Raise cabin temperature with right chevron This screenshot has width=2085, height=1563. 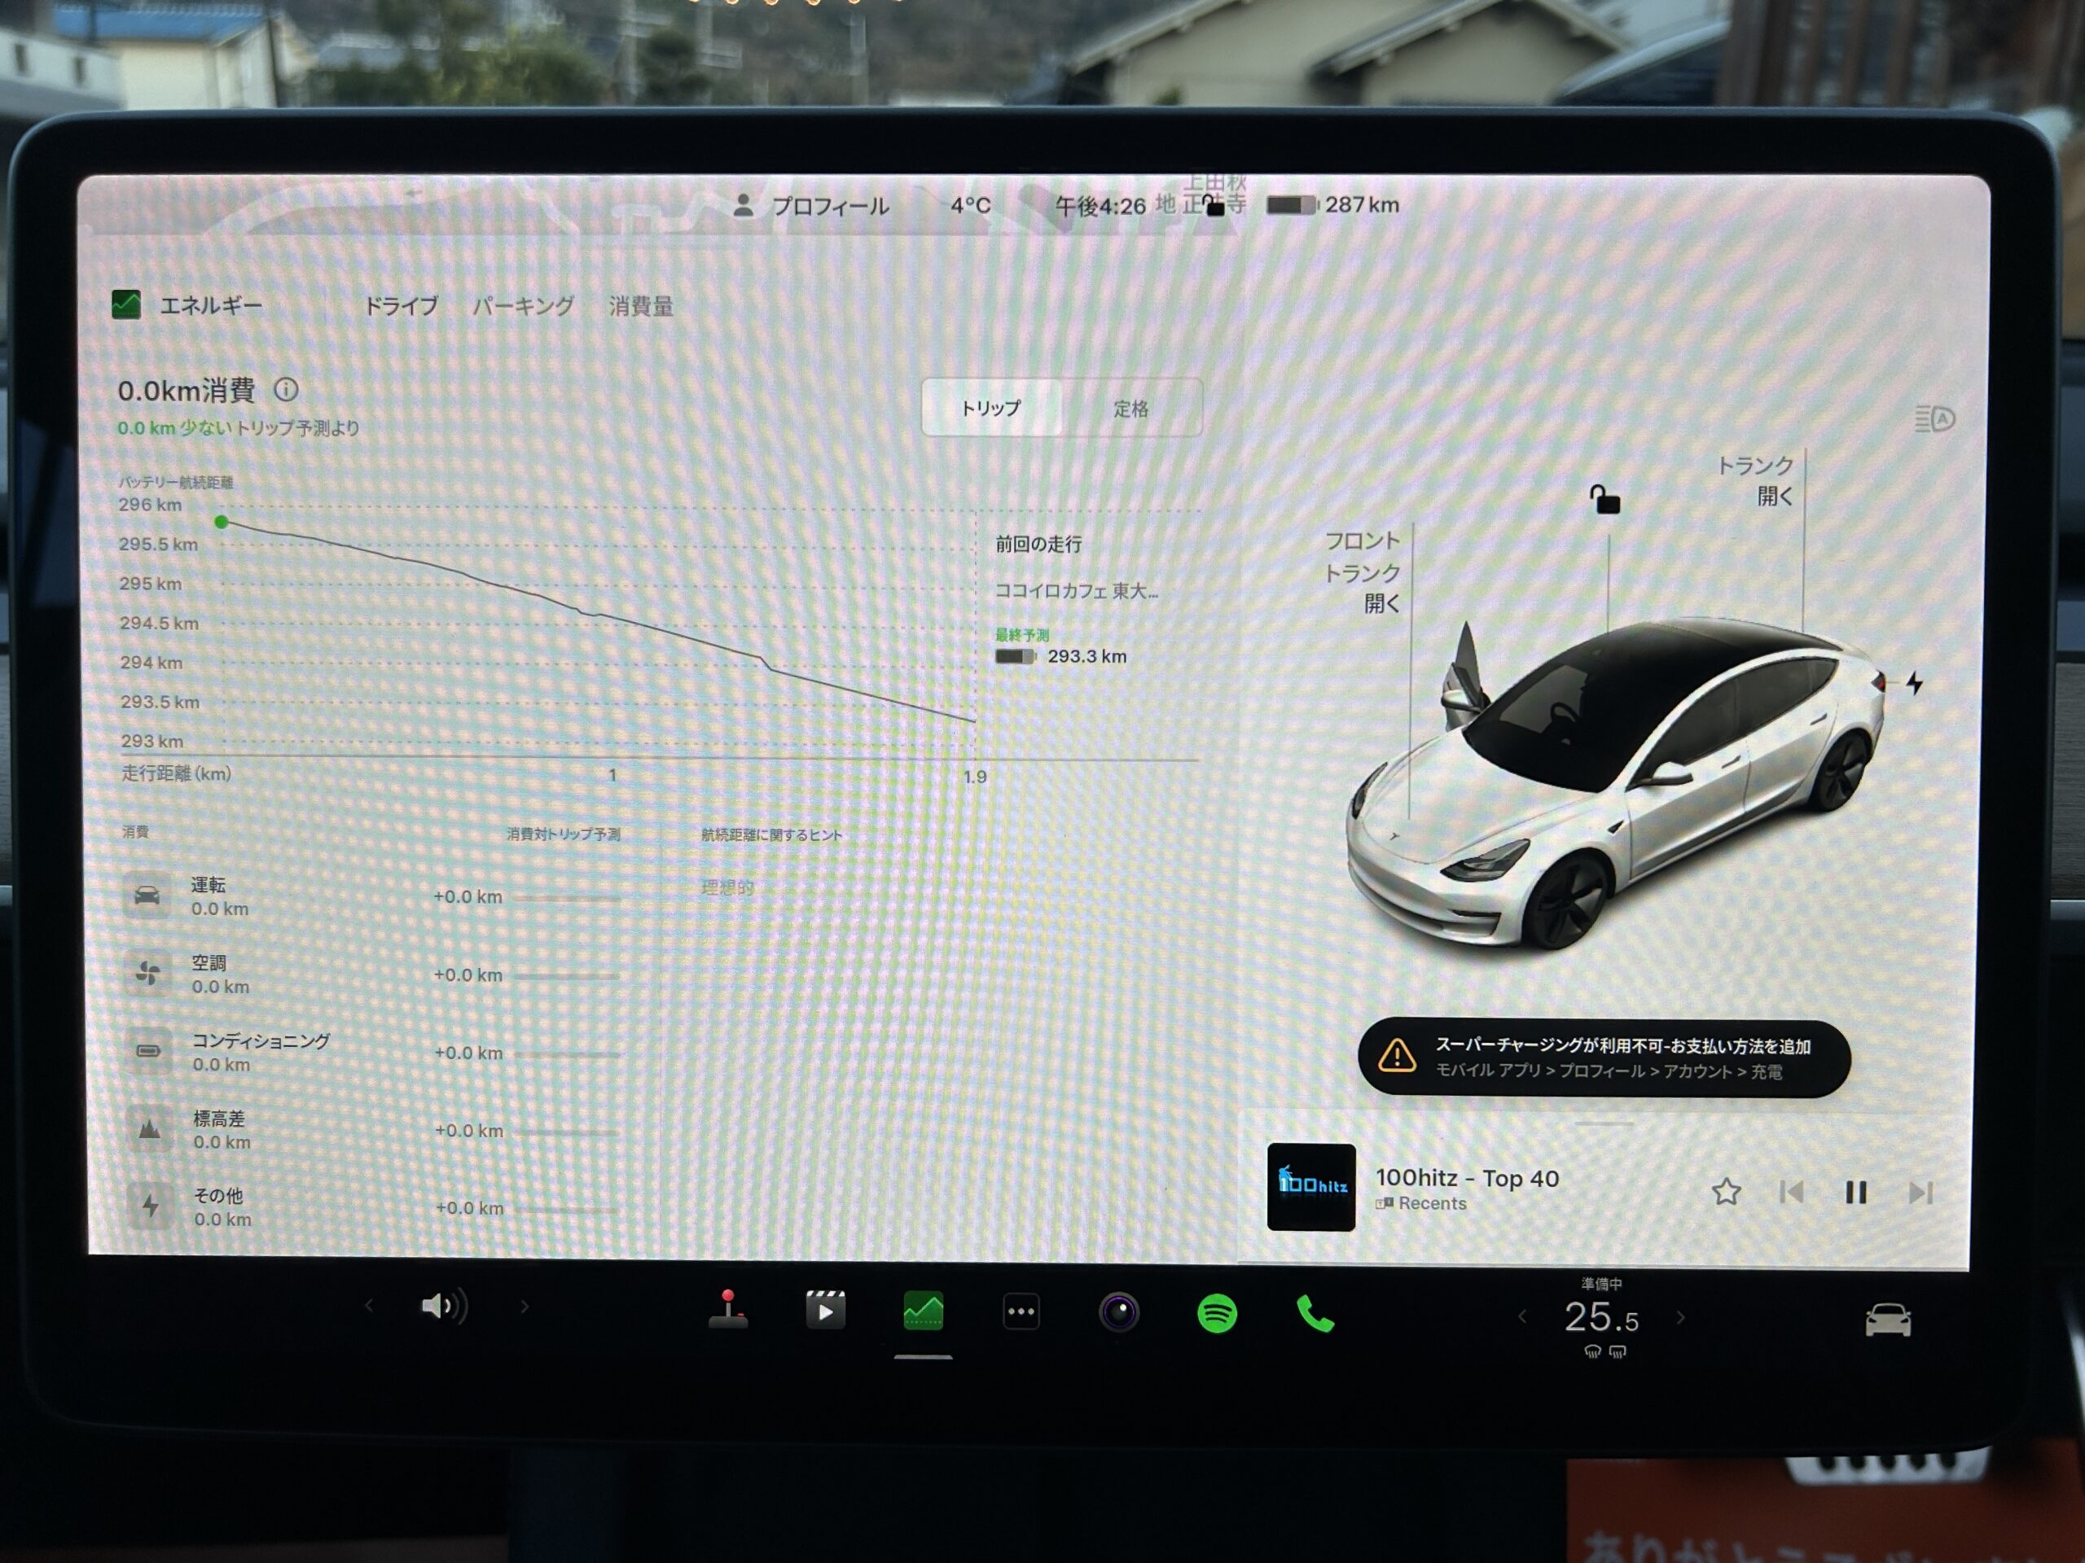click(1681, 1317)
